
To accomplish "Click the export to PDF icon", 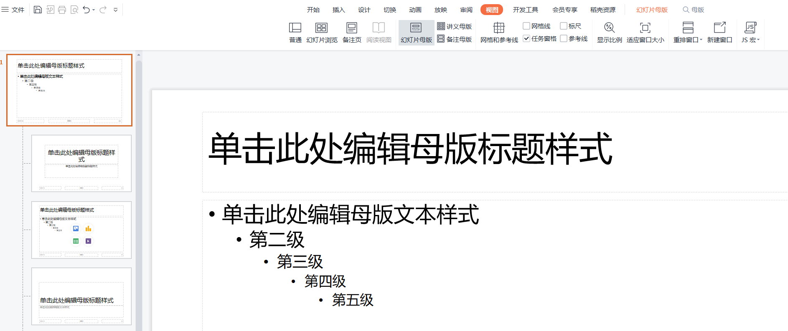I will point(50,10).
